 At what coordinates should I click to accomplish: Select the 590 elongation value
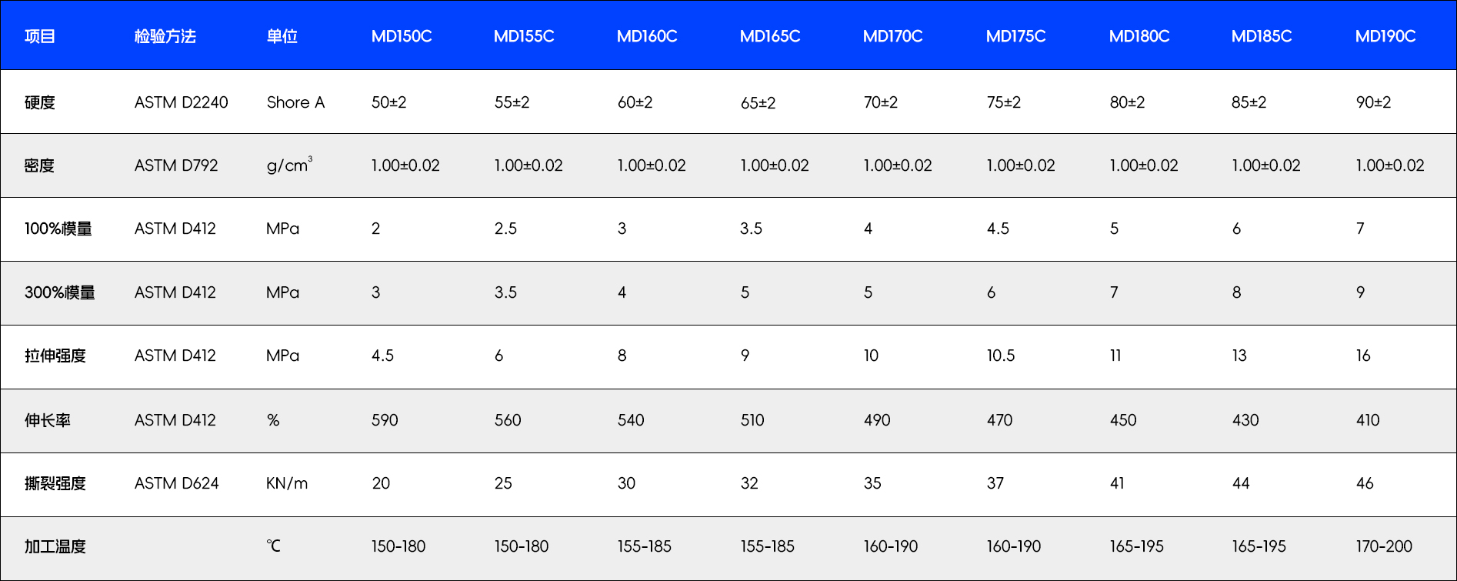point(385,420)
